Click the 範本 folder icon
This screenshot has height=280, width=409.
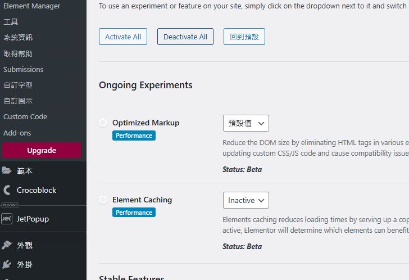point(7,171)
